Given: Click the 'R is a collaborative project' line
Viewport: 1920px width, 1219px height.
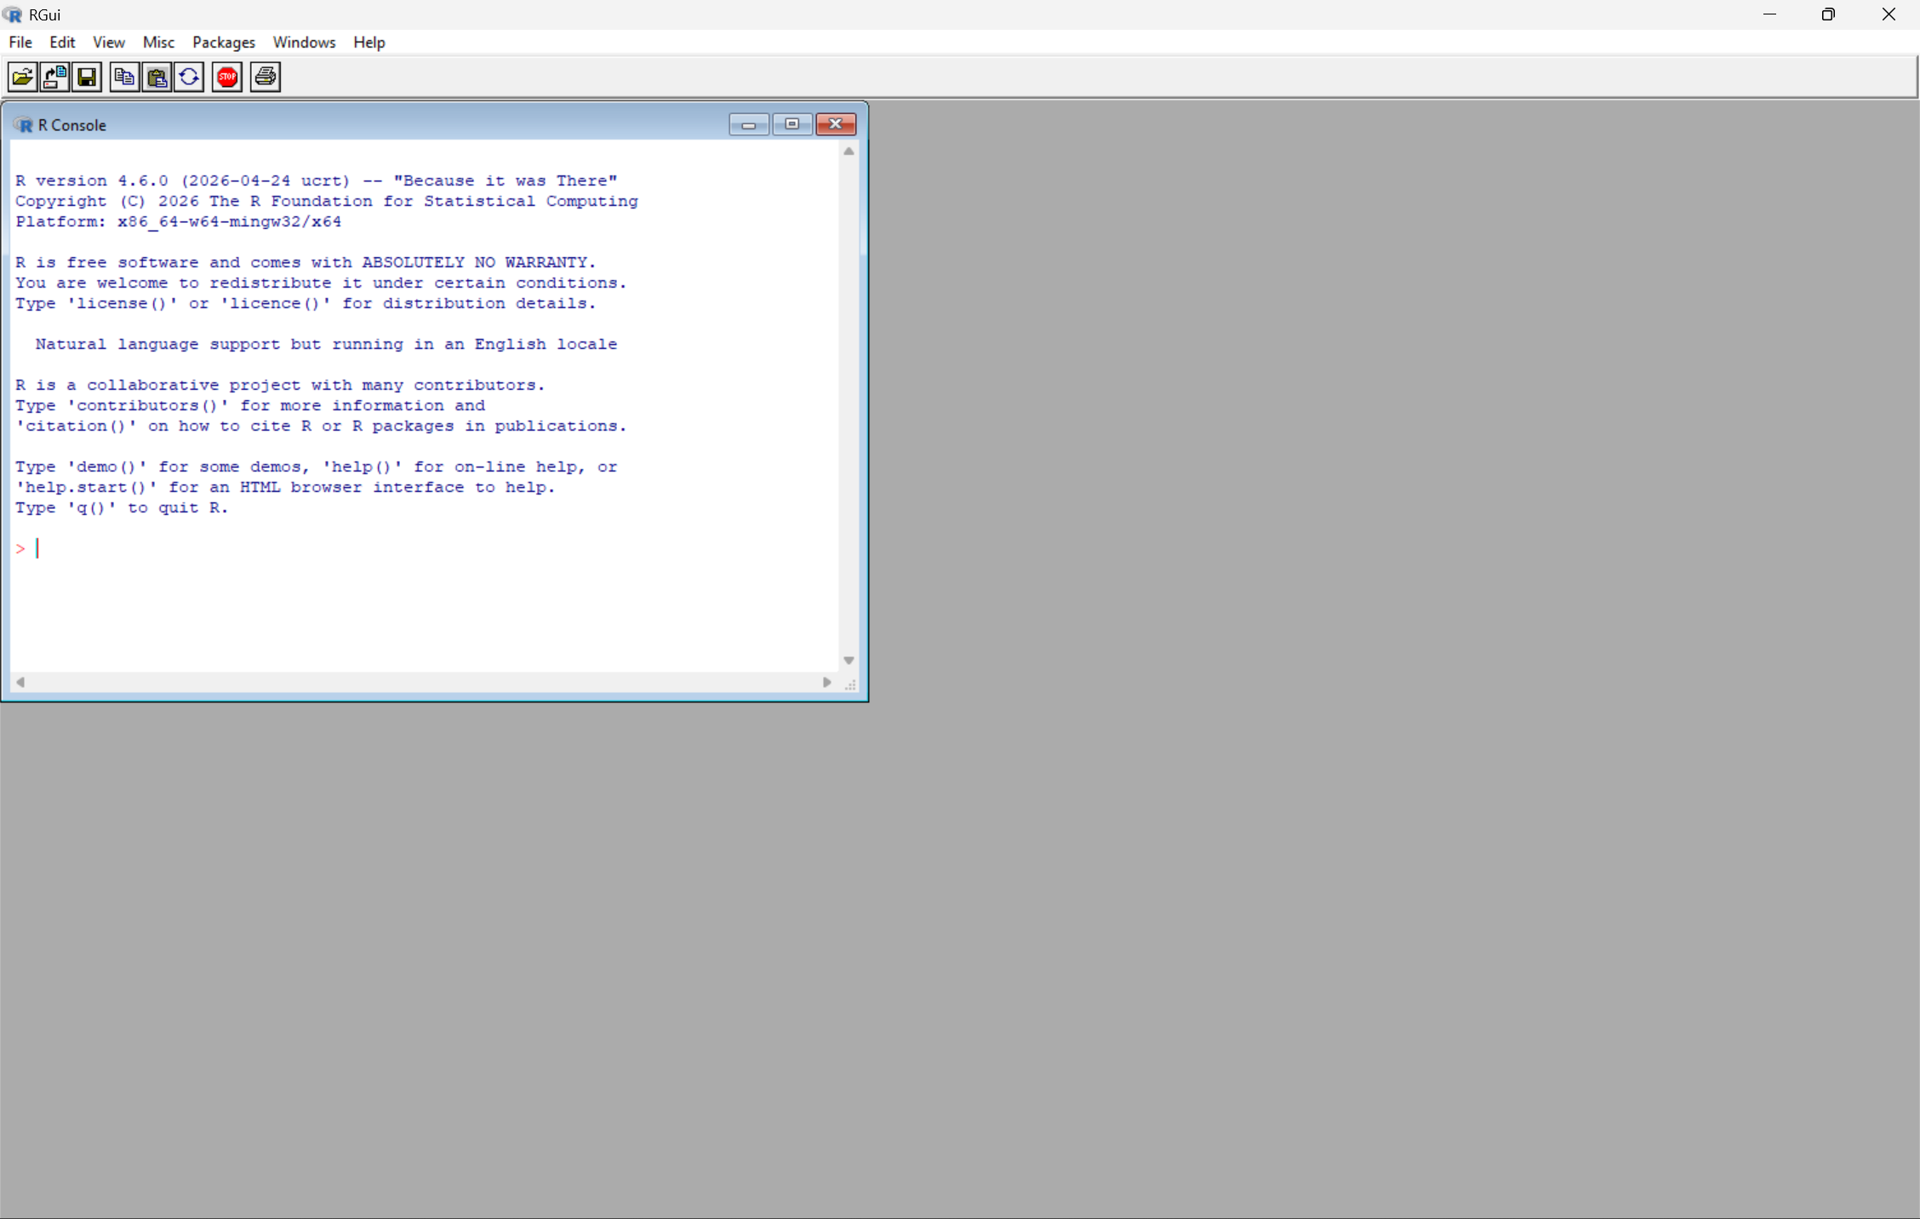Looking at the screenshot, I should point(280,386).
